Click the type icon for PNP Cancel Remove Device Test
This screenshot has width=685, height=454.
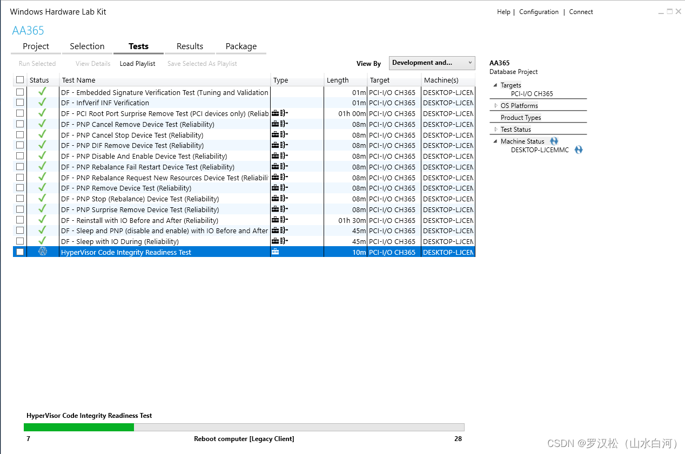[x=280, y=124]
